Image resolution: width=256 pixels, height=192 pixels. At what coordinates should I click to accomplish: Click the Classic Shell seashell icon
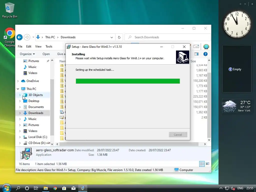pos(206,46)
